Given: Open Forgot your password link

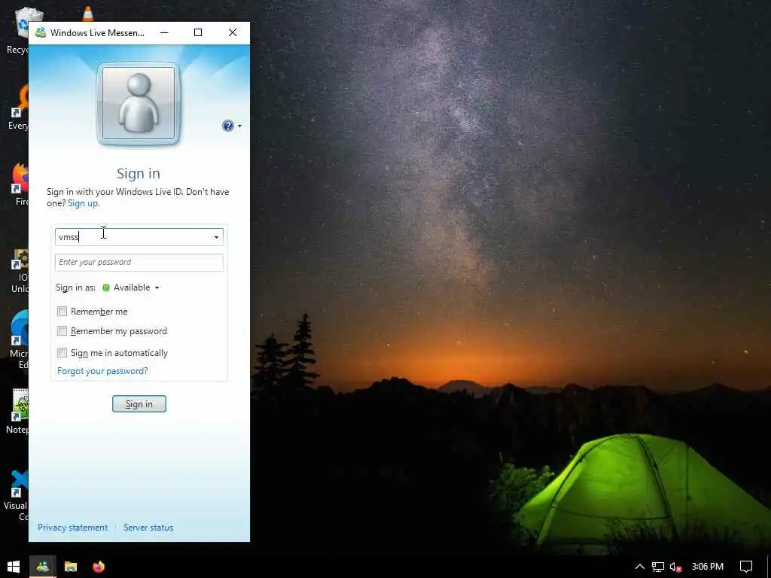Looking at the screenshot, I should [102, 370].
